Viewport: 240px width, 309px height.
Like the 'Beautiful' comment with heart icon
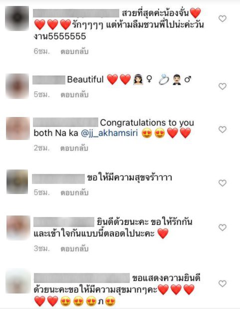coord(223,86)
